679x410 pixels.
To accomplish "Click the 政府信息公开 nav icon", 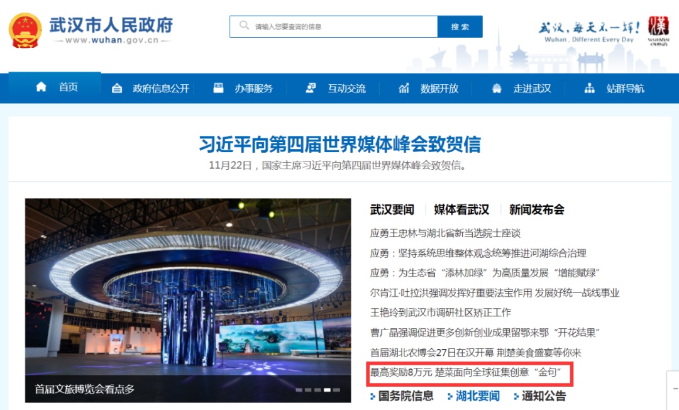I will click(x=117, y=89).
